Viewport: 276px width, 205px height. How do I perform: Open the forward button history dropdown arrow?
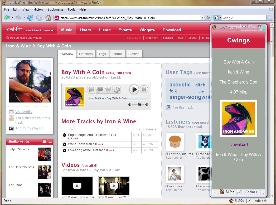pos(24,18)
